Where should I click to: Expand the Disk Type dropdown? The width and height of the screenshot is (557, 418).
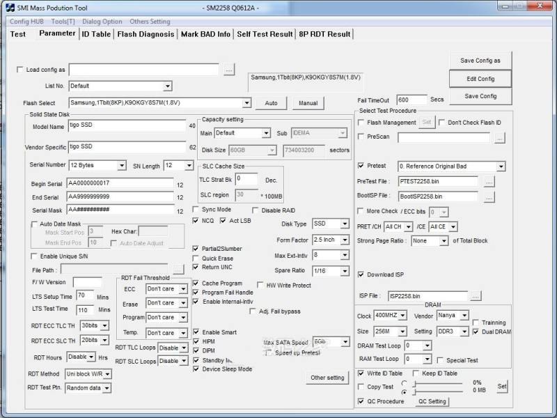345,224
